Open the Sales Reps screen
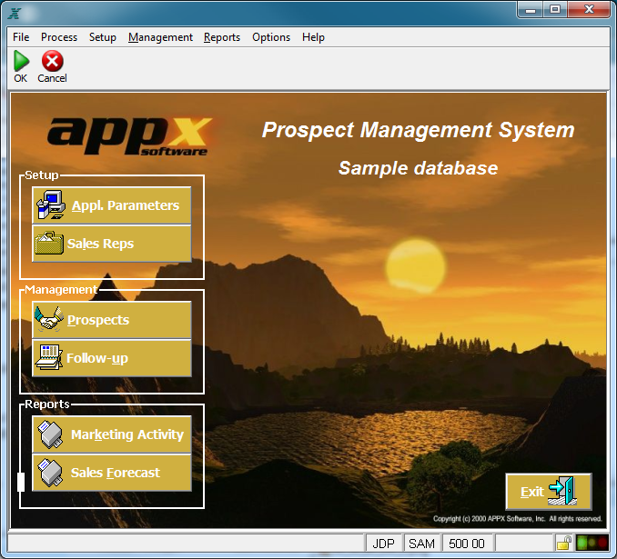The height and width of the screenshot is (559, 617). click(x=112, y=244)
